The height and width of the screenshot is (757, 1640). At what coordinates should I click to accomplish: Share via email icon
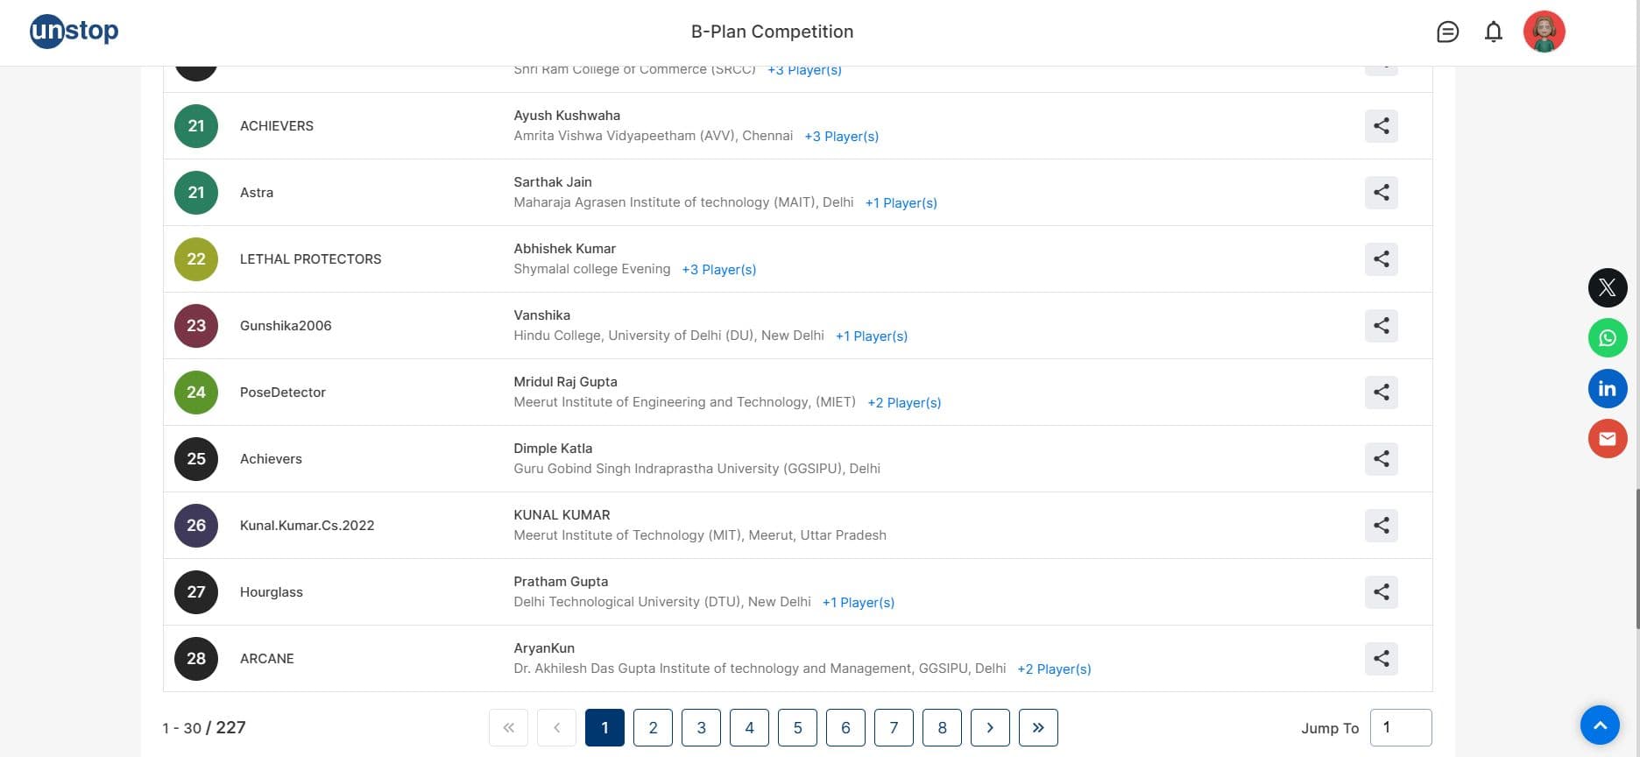1607,439
